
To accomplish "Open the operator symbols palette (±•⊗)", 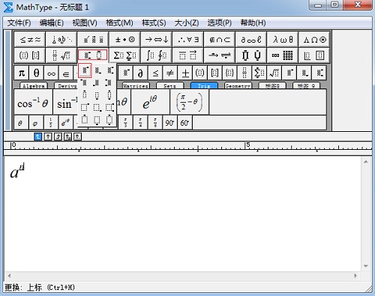I will [124, 40].
